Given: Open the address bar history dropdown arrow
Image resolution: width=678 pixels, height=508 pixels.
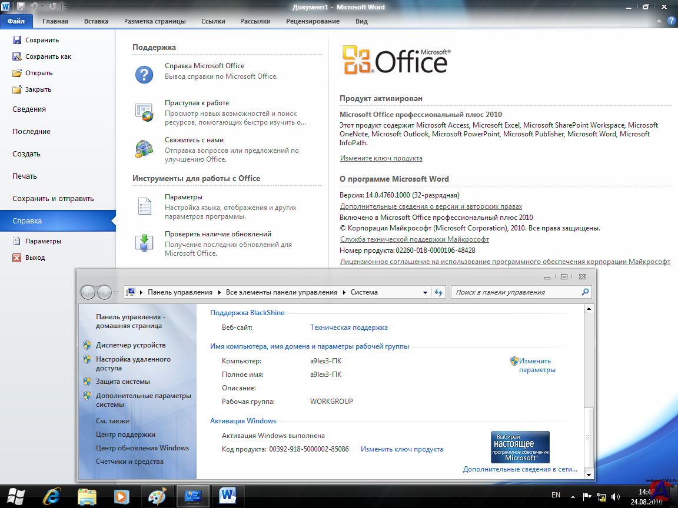Looking at the screenshot, I should (425, 292).
